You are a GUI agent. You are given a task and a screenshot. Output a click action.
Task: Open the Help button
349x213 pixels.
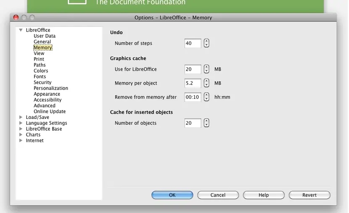click(264, 195)
